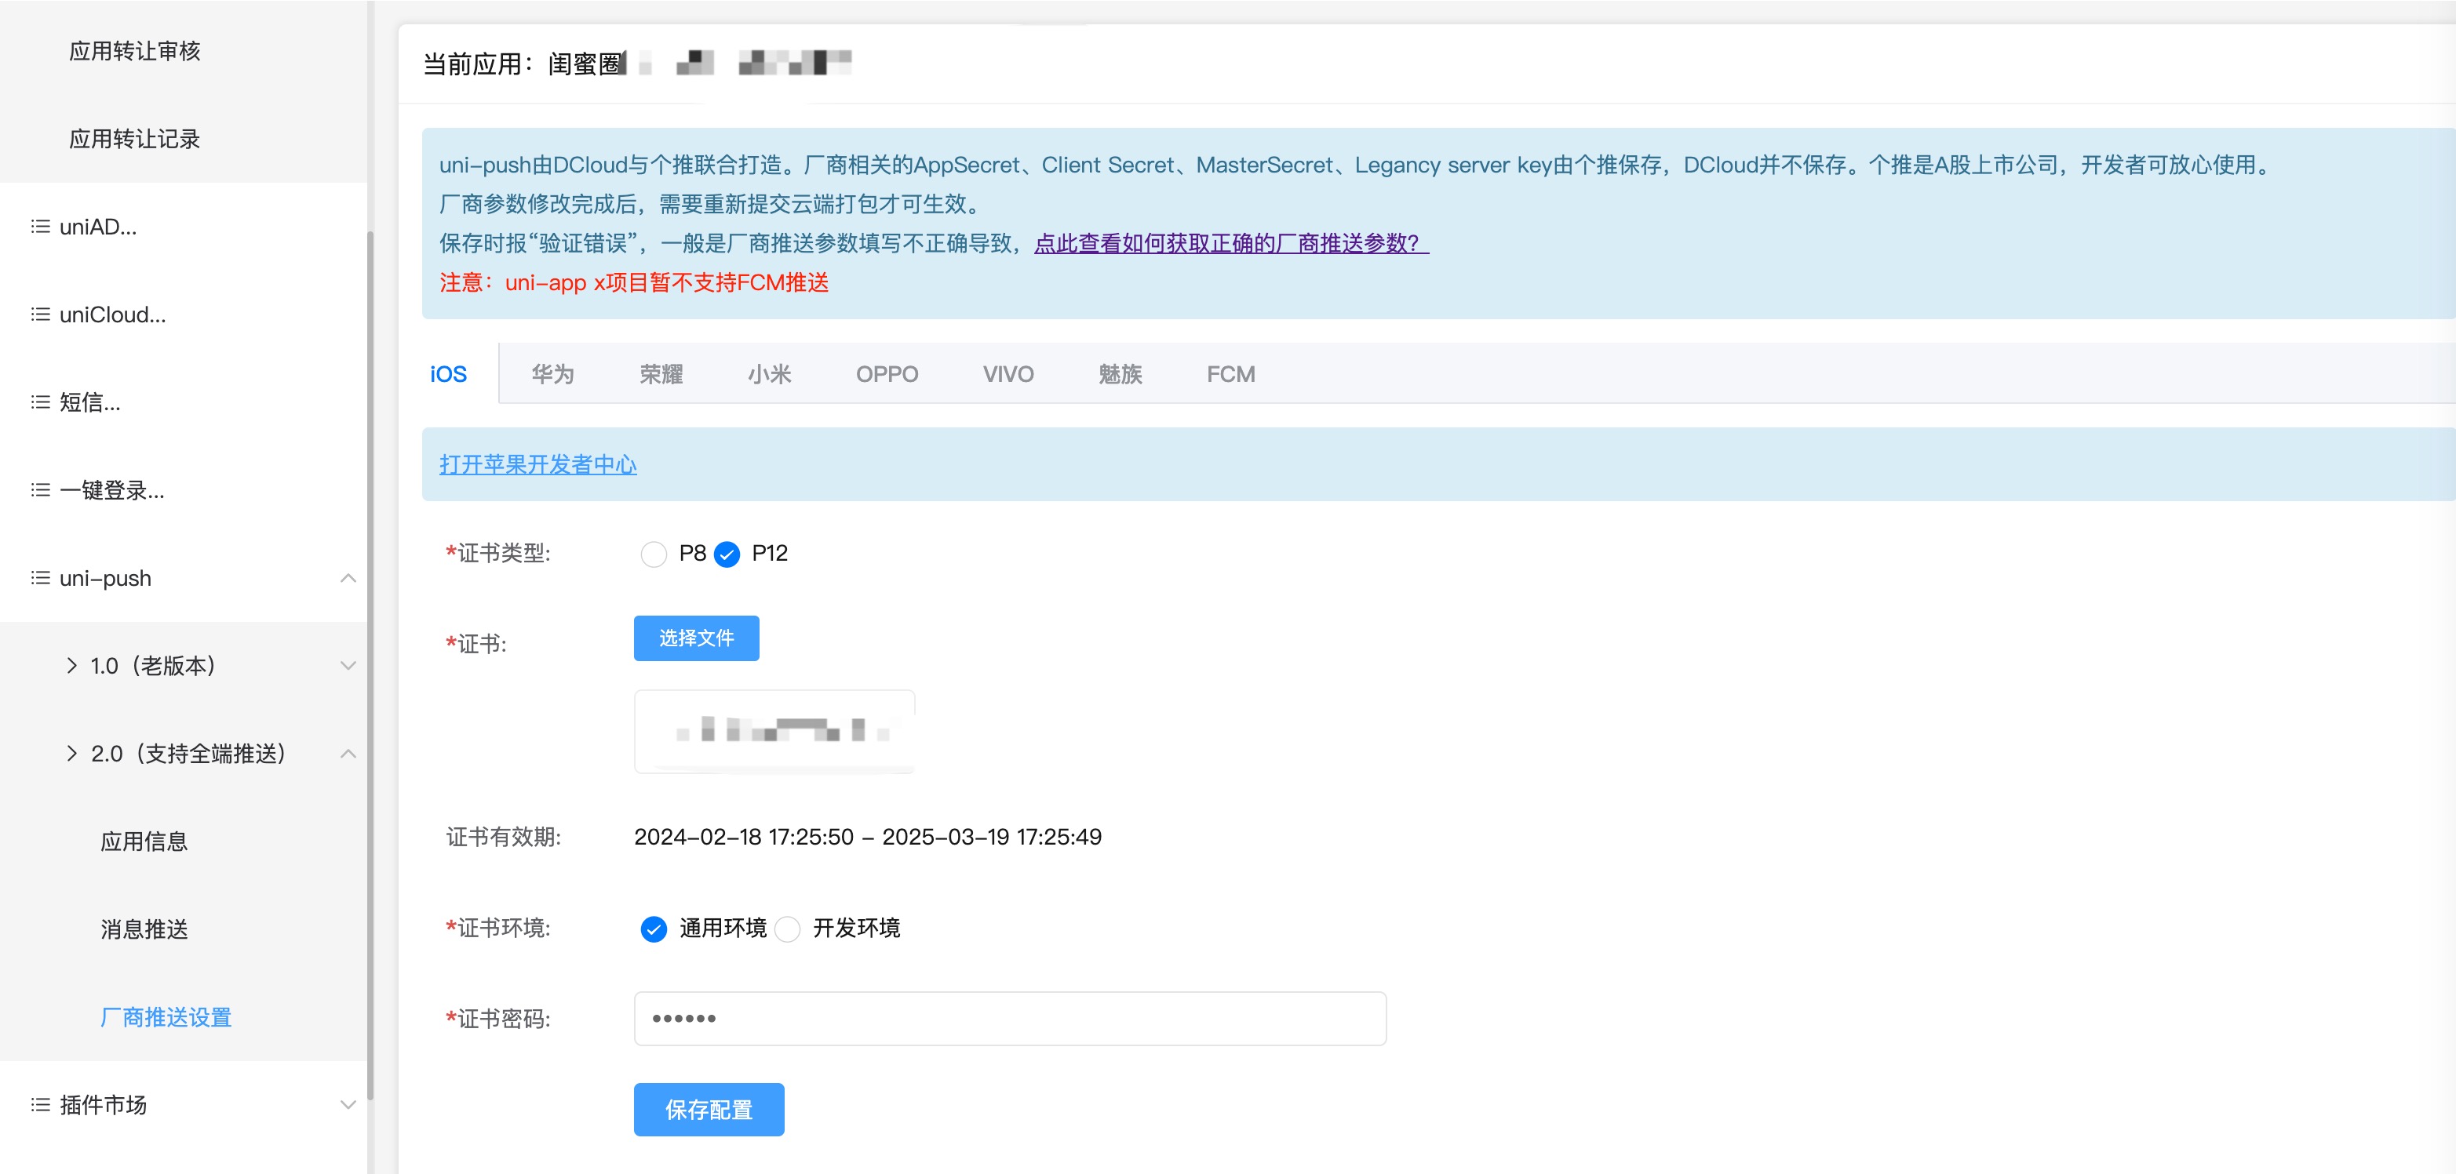The image size is (2456, 1174).
Task: Click the 保存配置 button
Action: pyautogui.click(x=709, y=1109)
